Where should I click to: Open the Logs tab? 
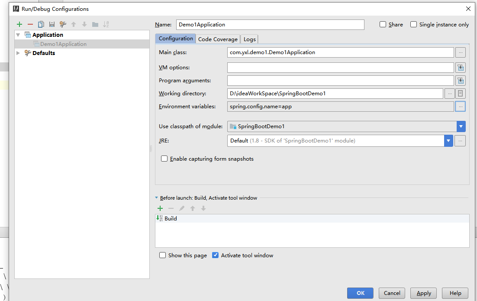(x=249, y=39)
